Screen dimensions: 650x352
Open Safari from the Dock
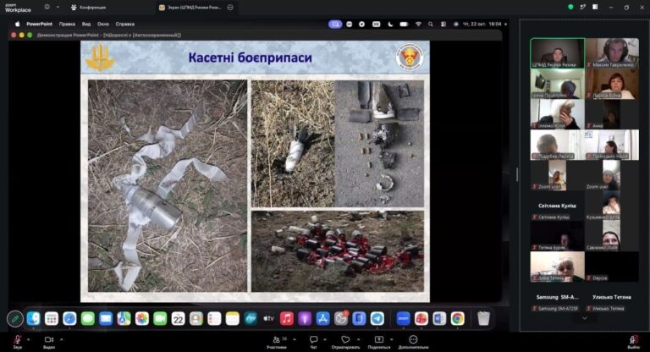[69, 318]
